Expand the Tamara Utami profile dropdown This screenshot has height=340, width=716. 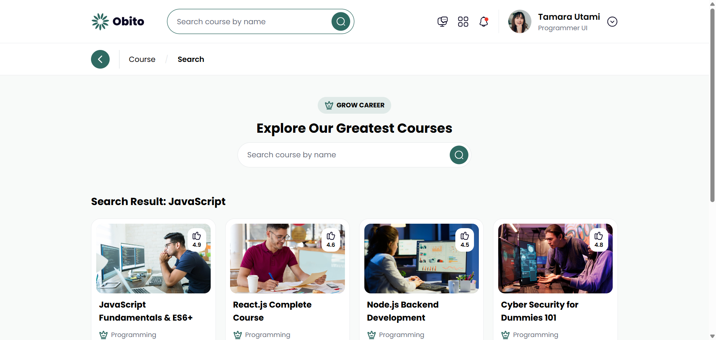612,22
